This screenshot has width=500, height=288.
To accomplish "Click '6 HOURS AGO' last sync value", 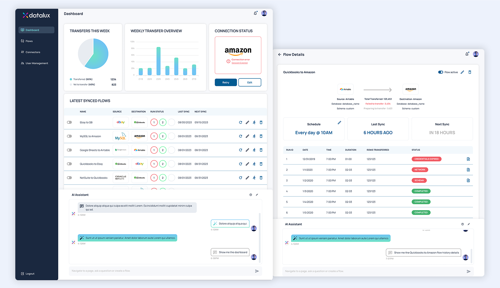I will 378,133.
